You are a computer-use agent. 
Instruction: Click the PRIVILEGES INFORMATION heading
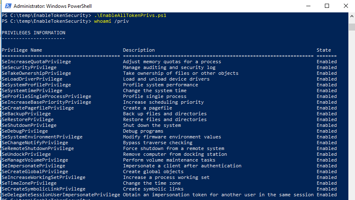[x=33, y=33]
